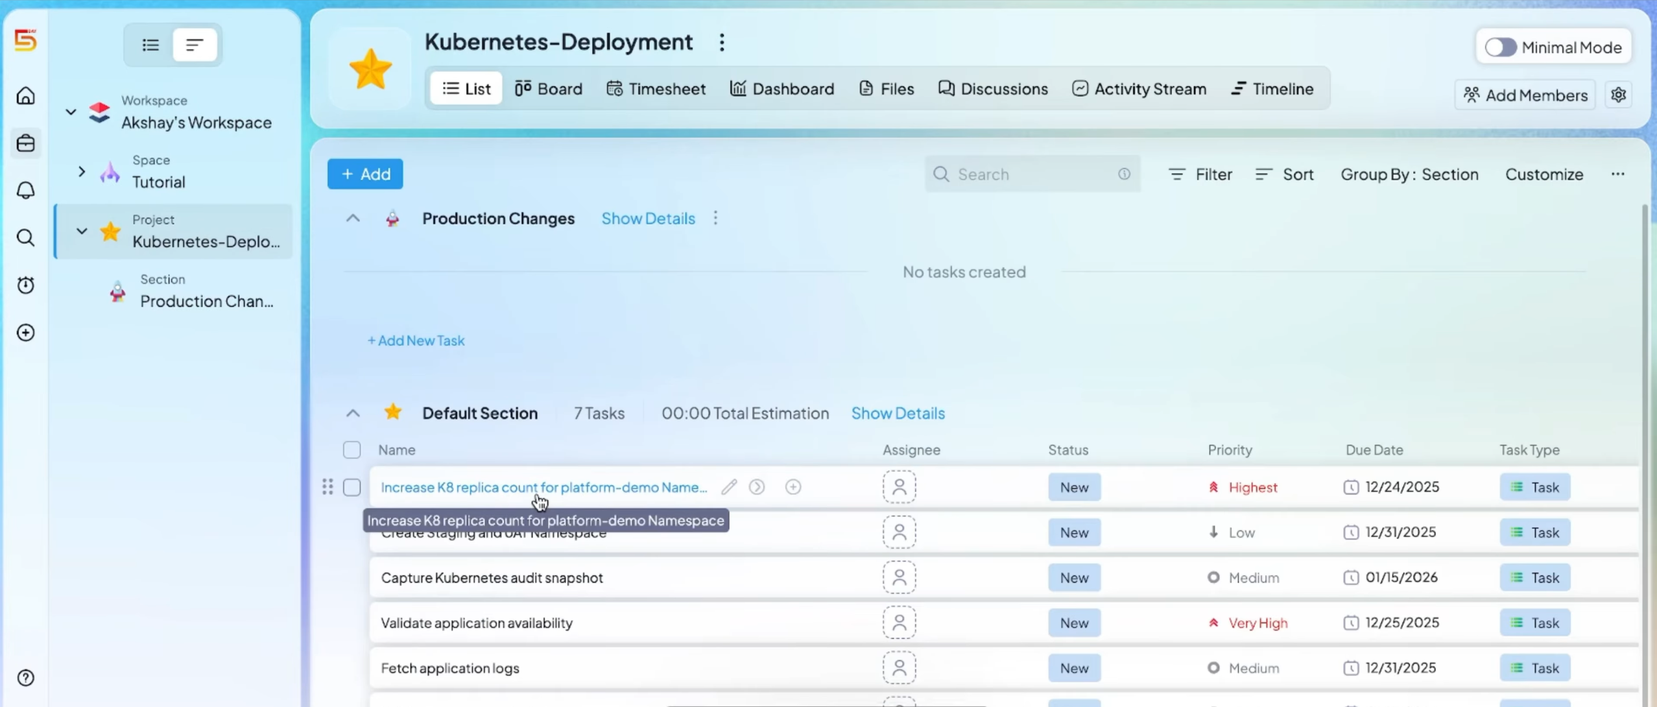Collapse the Production Changes section
The height and width of the screenshot is (707, 1657).
click(353, 219)
